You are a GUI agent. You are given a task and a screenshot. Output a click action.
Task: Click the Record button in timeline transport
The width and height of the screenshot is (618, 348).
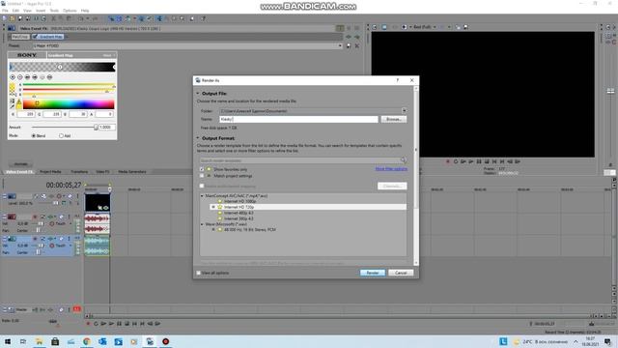click(x=88, y=324)
